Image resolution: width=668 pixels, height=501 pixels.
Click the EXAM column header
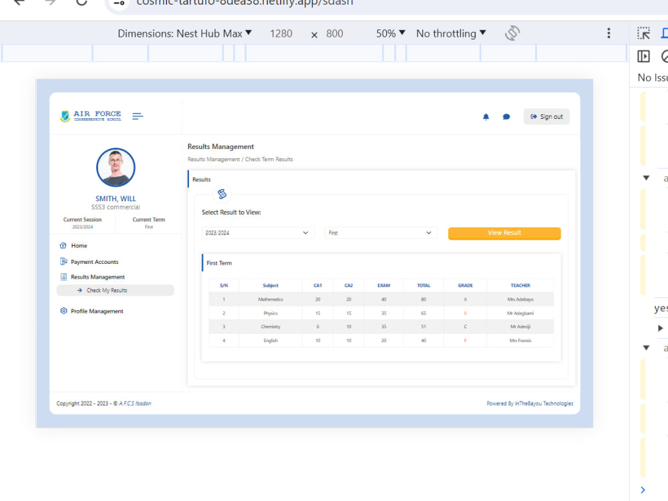tap(383, 285)
